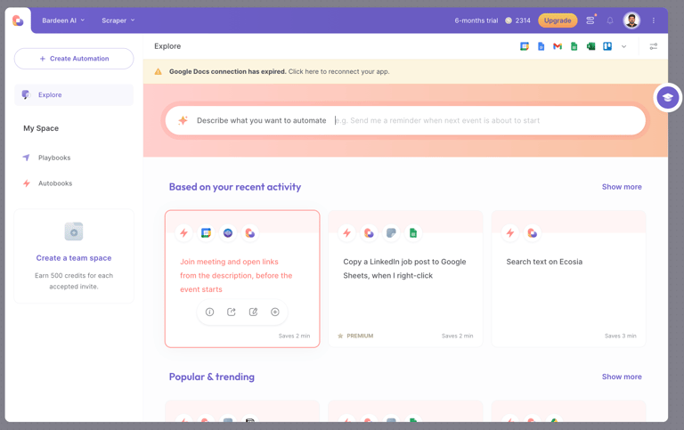Open the activity queue icon with red dot
Screen dimensions: 684x430
(x=590, y=20)
